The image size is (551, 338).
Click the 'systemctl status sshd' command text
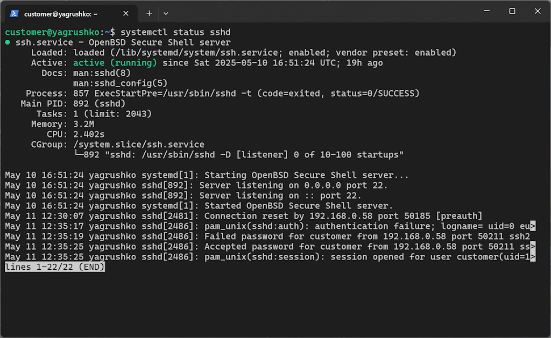(176, 32)
